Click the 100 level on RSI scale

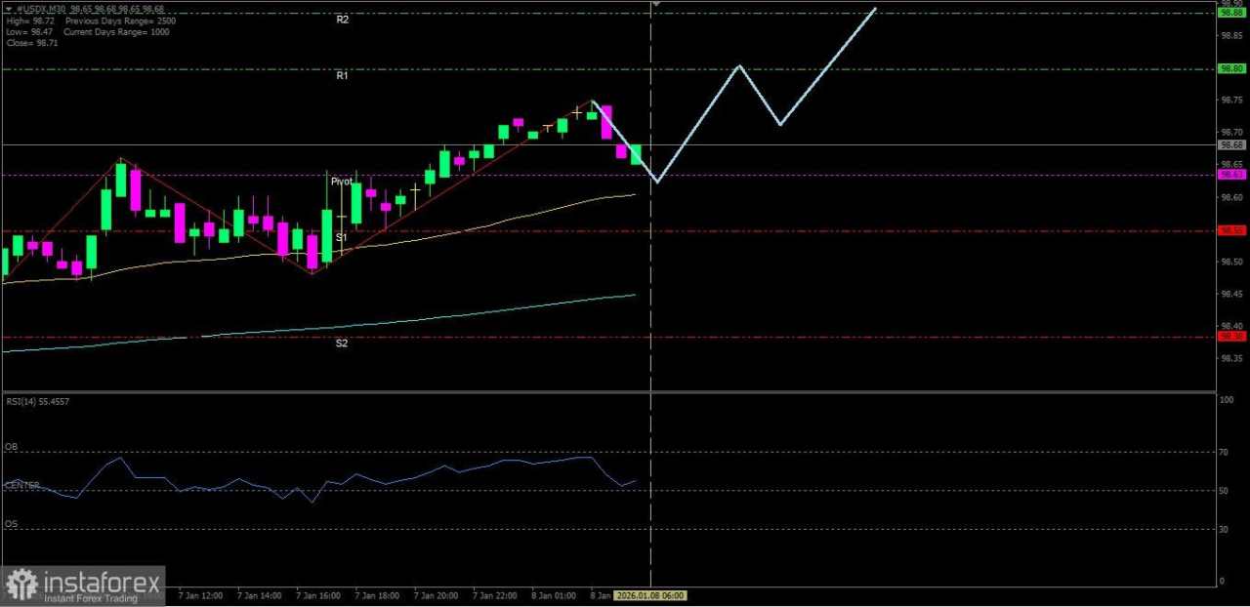(x=1227, y=399)
